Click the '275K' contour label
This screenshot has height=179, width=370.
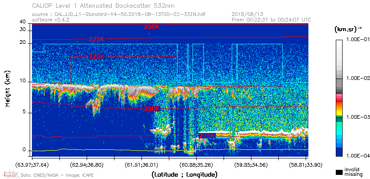coord(207,136)
